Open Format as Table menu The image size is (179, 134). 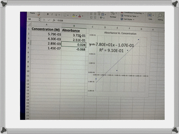[129, 16]
